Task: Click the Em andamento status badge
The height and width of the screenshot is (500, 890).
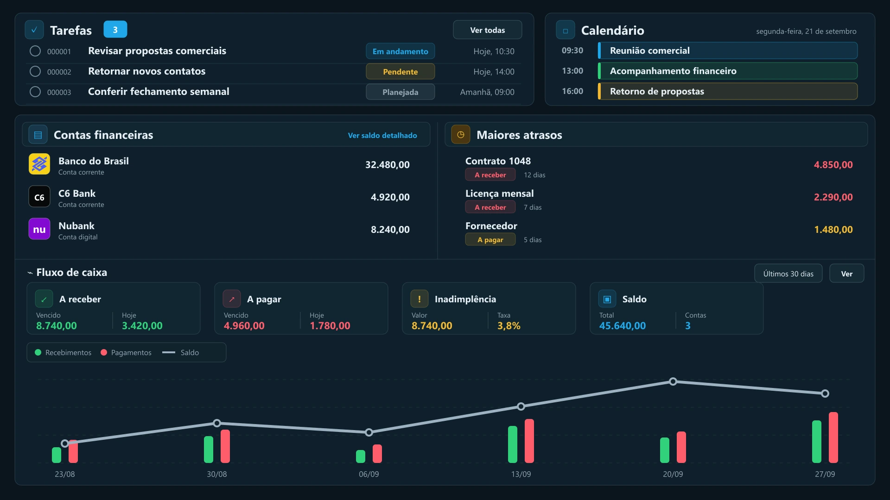Action: pyautogui.click(x=400, y=51)
